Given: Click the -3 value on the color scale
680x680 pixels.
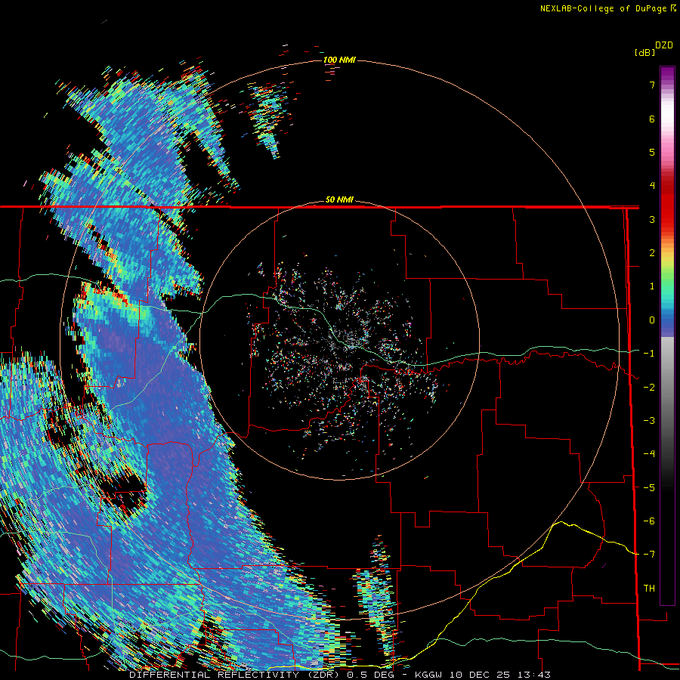Looking at the screenshot, I should [649, 421].
